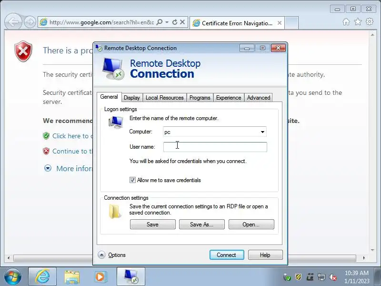Click Internet Explorer forward arrow button
The width and height of the screenshot is (381, 286).
pos(30,22)
